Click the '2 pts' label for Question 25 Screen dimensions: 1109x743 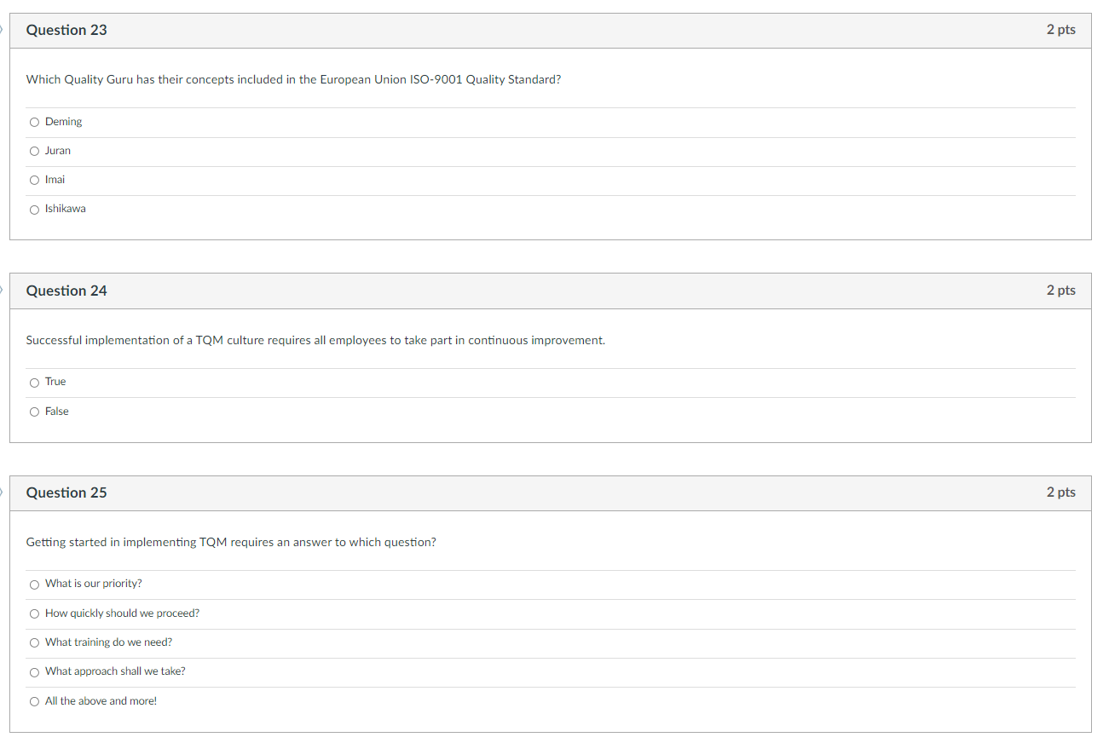(x=1060, y=492)
